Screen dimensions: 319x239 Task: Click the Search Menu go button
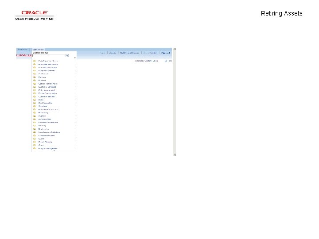pos(67,55)
